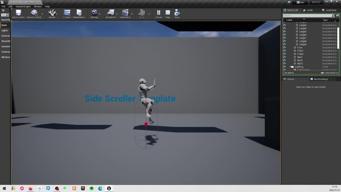Expand the Blueprints dropdown arrow
Screen dimensions: 341x192
(x=117, y=14)
